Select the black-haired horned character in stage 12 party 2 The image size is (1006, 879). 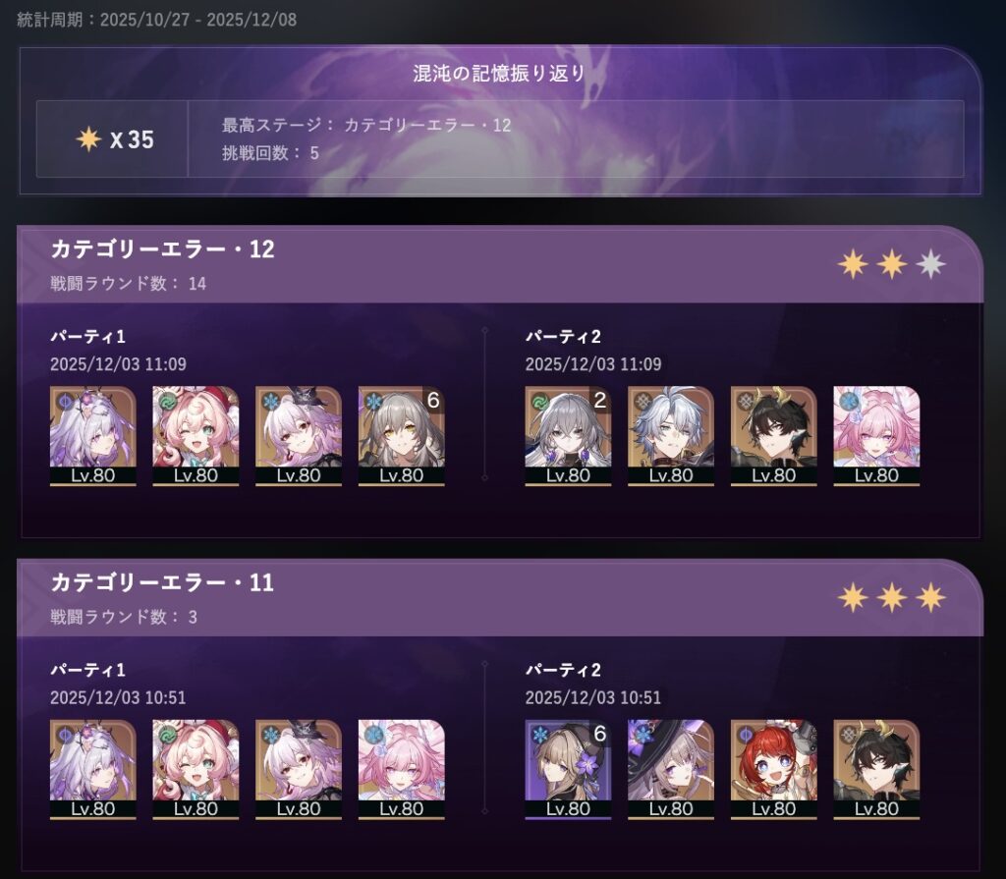click(x=773, y=436)
